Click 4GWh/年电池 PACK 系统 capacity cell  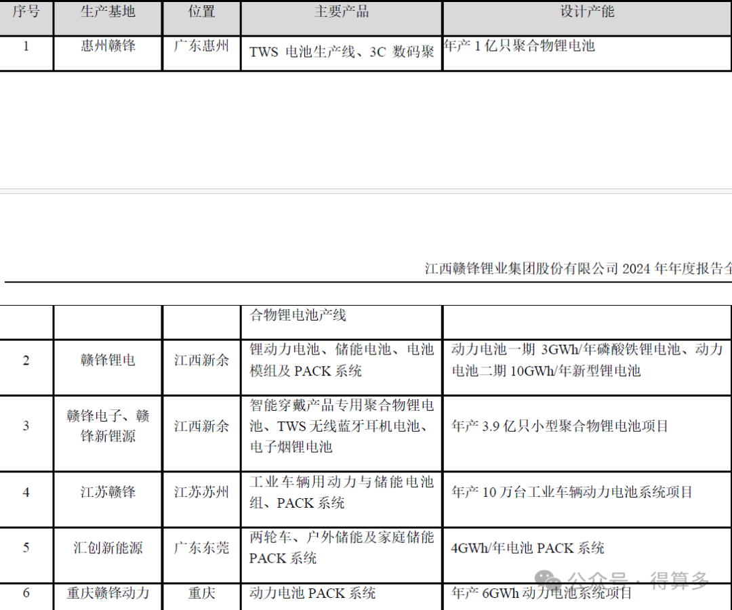(587, 555)
